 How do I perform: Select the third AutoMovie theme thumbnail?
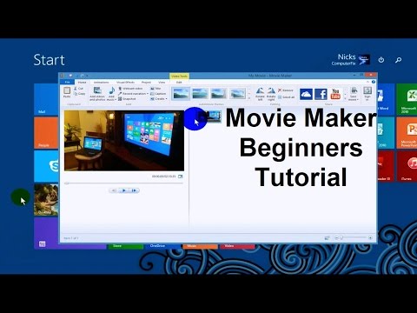point(219,94)
